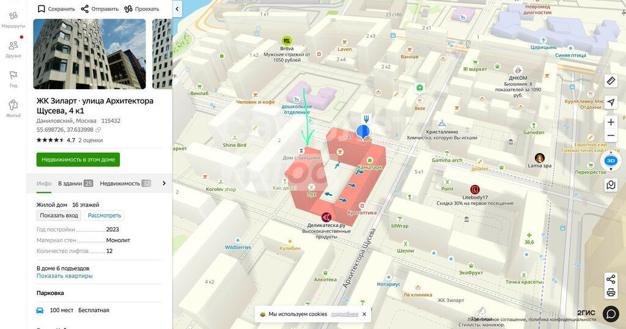Click the 4.7 star rating

[56, 140]
